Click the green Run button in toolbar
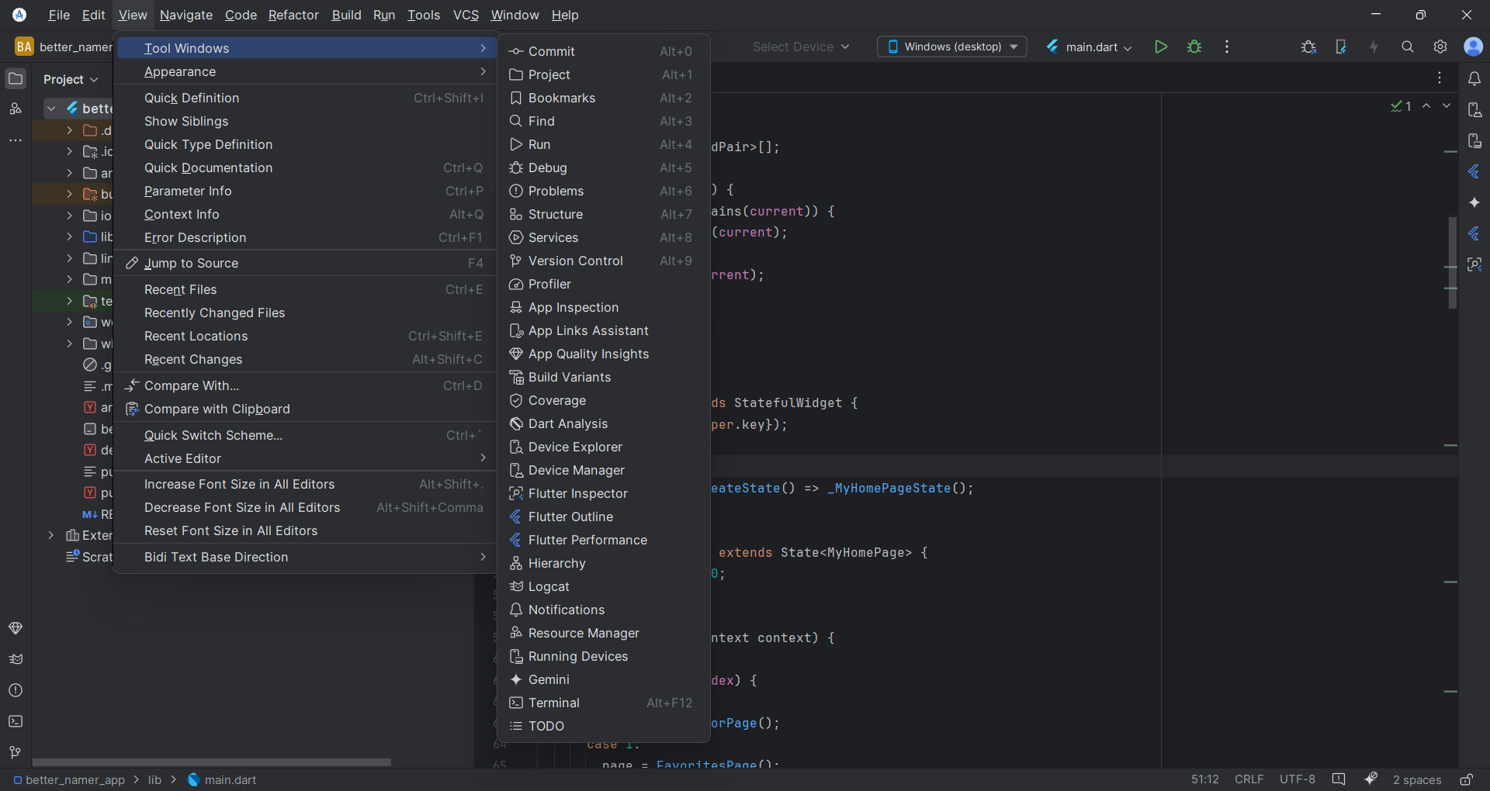Image resolution: width=1490 pixels, height=791 pixels. (1161, 47)
